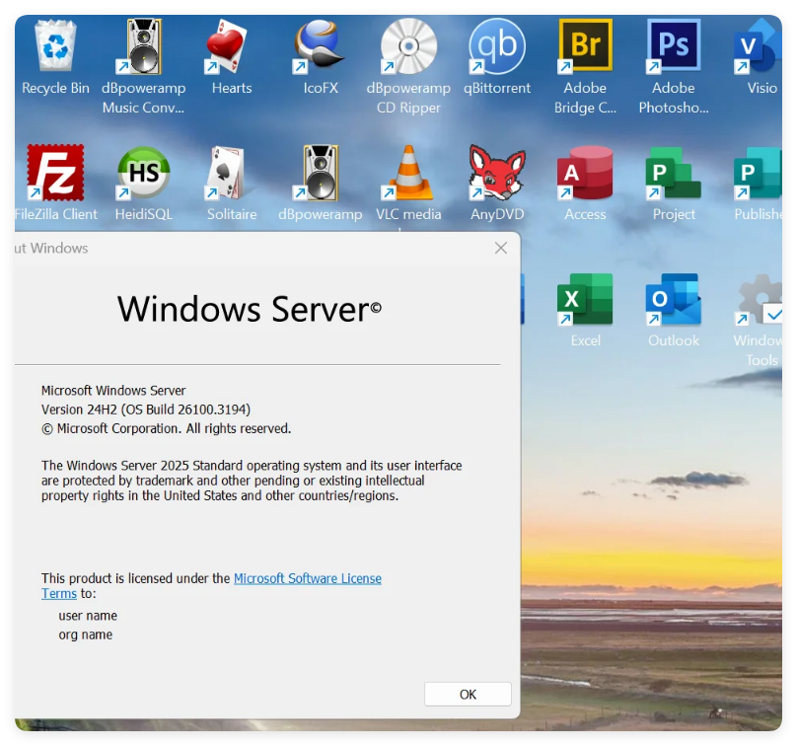
Task: Open Adobe Bridge shortcut icon
Action: [x=585, y=46]
